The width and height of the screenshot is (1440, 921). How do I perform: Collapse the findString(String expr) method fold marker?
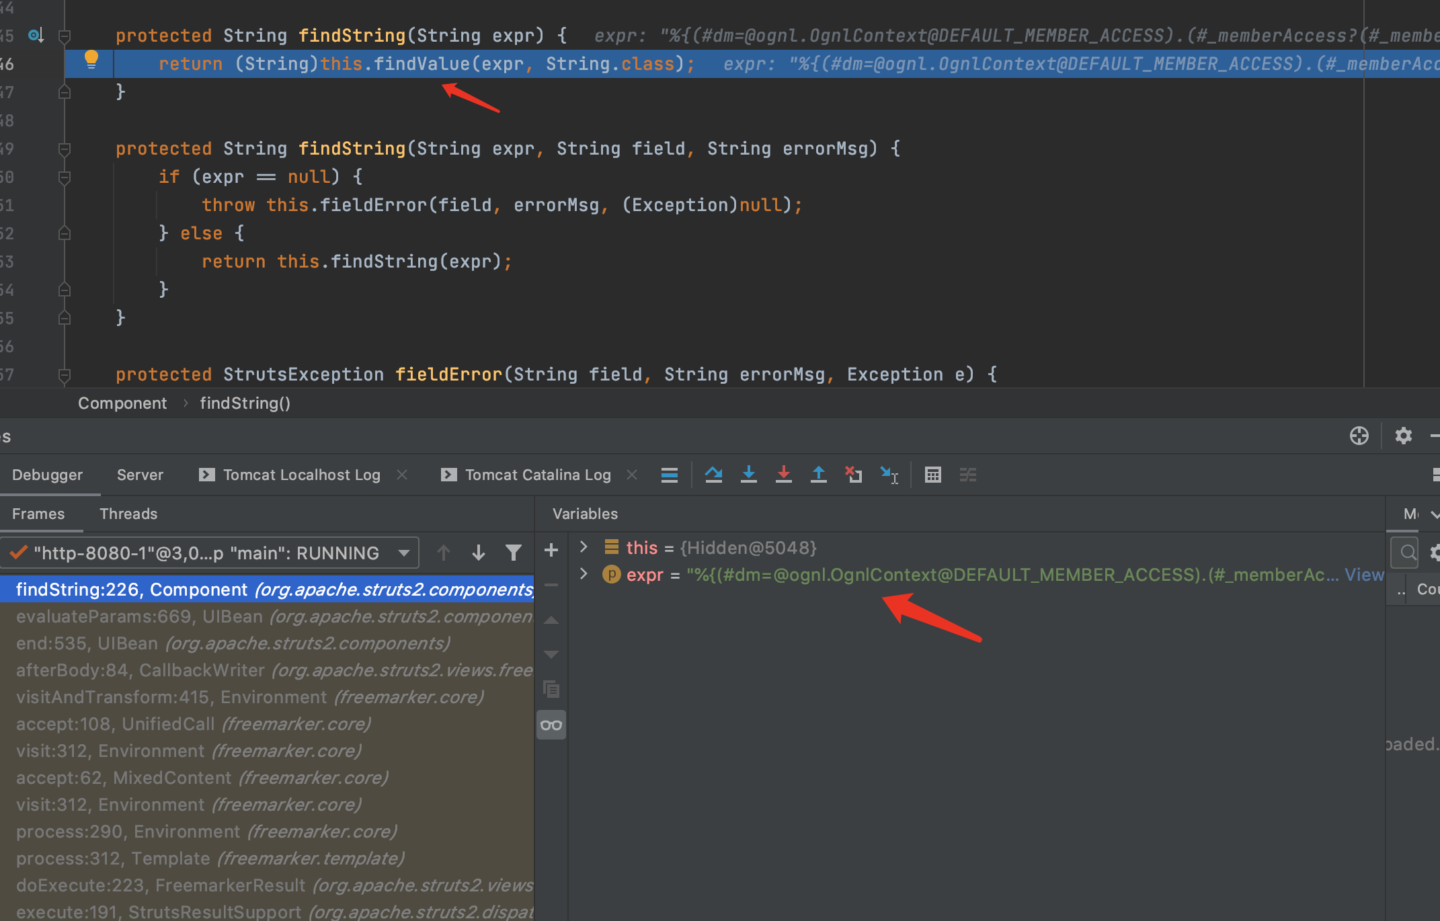tap(65, 35)
